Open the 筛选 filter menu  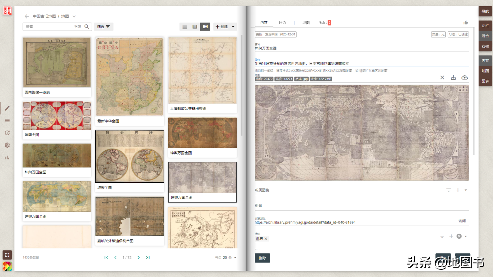tap(104, 27)
